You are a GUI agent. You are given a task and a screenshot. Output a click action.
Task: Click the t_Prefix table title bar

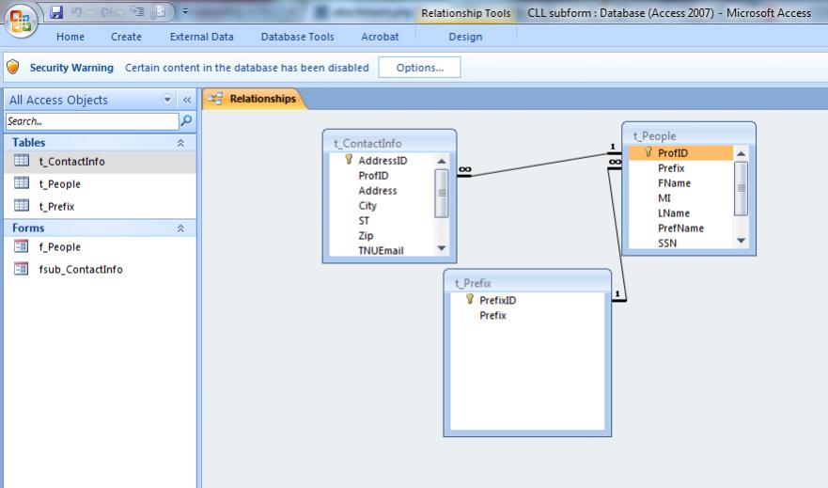click(x=527, y=283)
